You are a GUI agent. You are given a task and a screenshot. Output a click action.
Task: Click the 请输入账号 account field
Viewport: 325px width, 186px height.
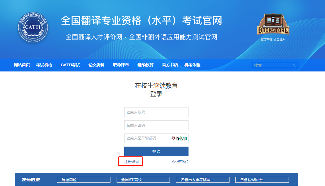tap(156, 112)
